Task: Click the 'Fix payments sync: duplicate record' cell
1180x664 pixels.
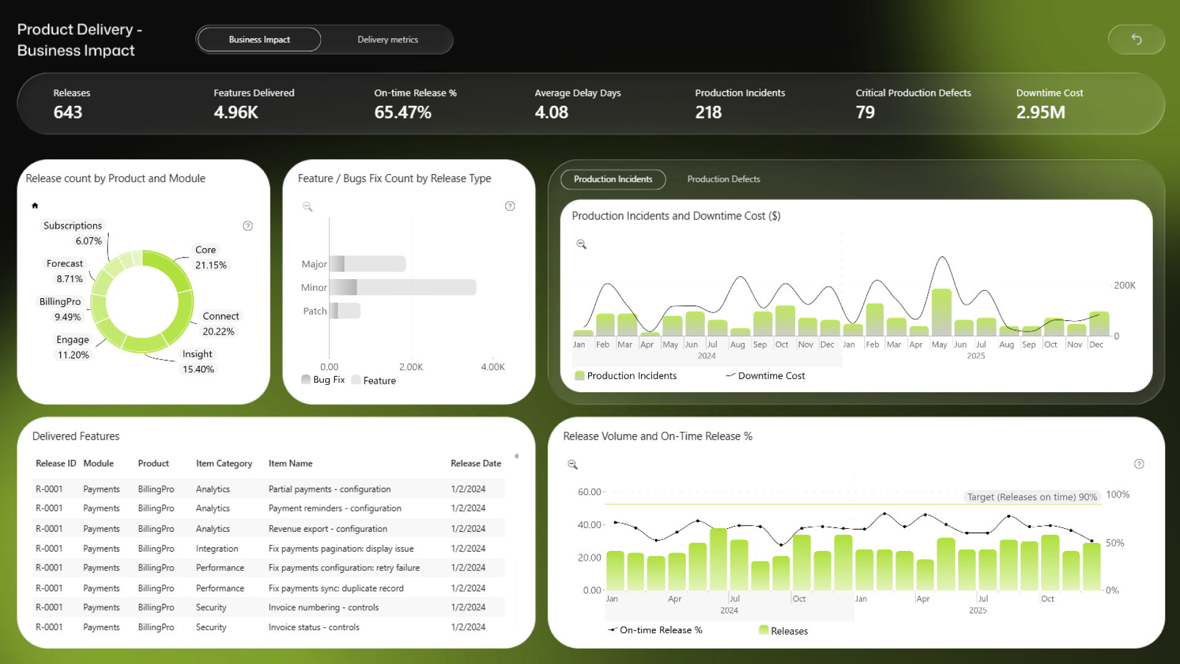Action: pyautogui.click(x=336, y=588)
